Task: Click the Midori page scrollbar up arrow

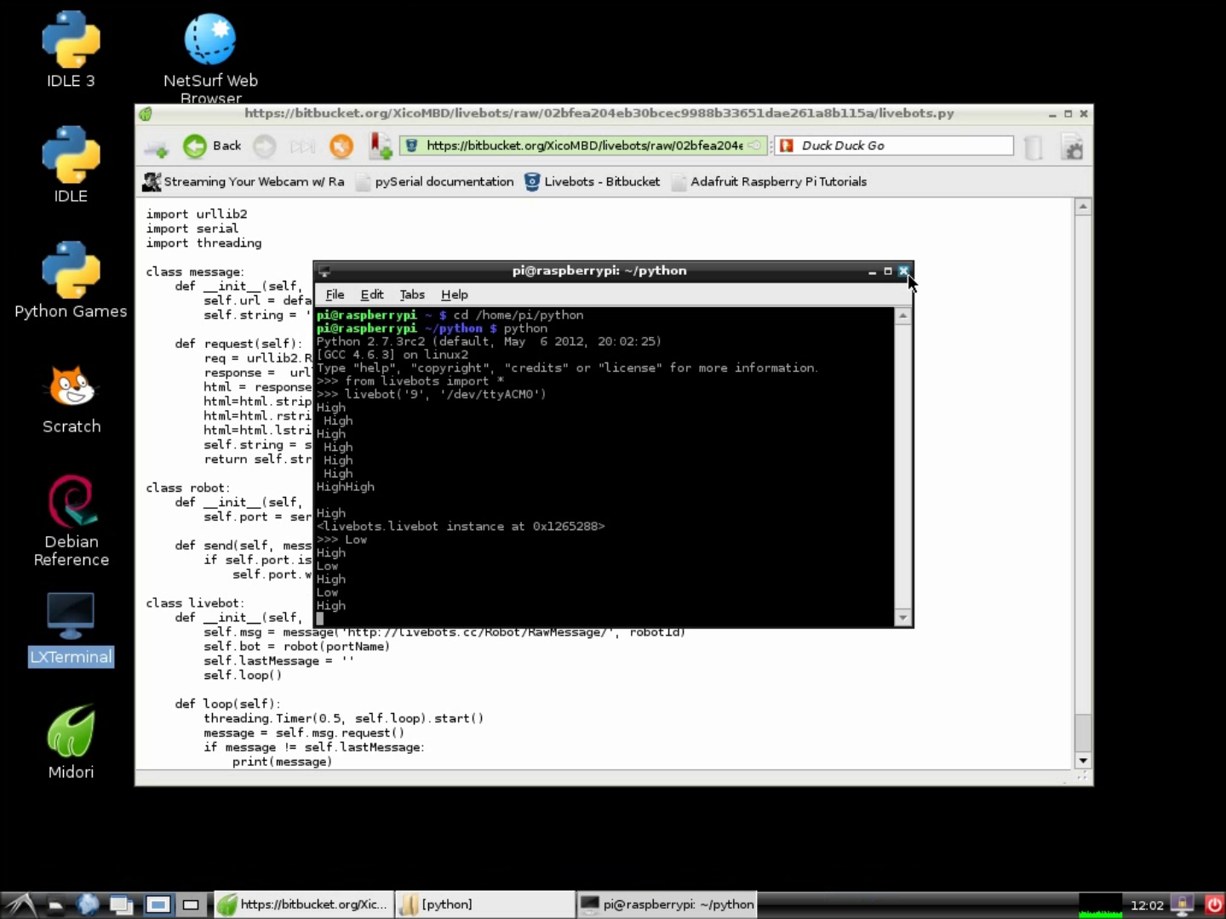Action: pyautogui.click(x=1083, y=206)
